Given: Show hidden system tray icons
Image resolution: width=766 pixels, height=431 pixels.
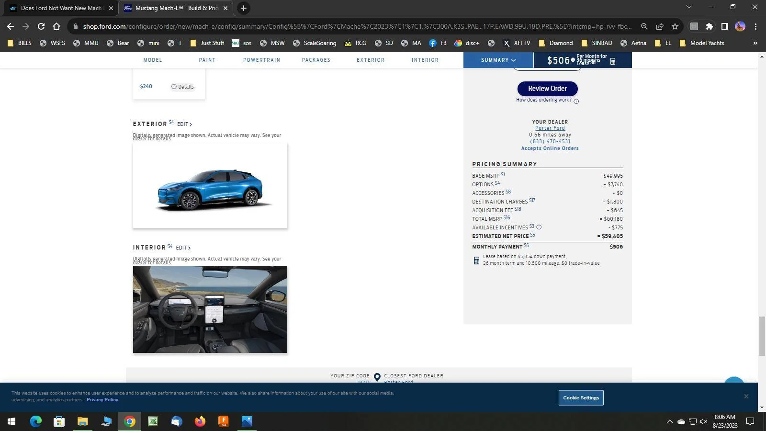Looking at the screenshot, I should pos(669,421).
